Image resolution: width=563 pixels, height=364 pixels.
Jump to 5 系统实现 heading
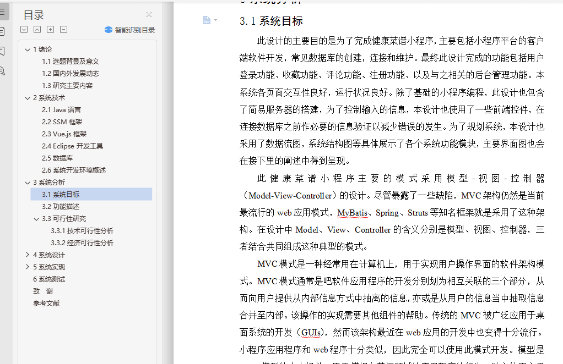pos(49,267)
